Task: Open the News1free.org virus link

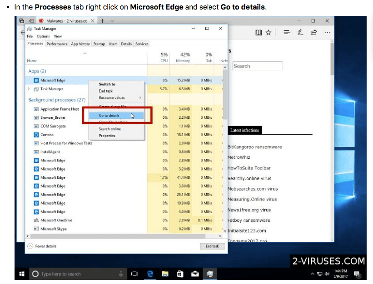Action: (x=249, y=210)
